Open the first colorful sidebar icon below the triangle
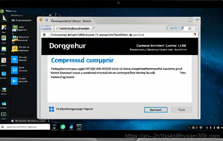The image size is (223, 141). tap(4, 27)
